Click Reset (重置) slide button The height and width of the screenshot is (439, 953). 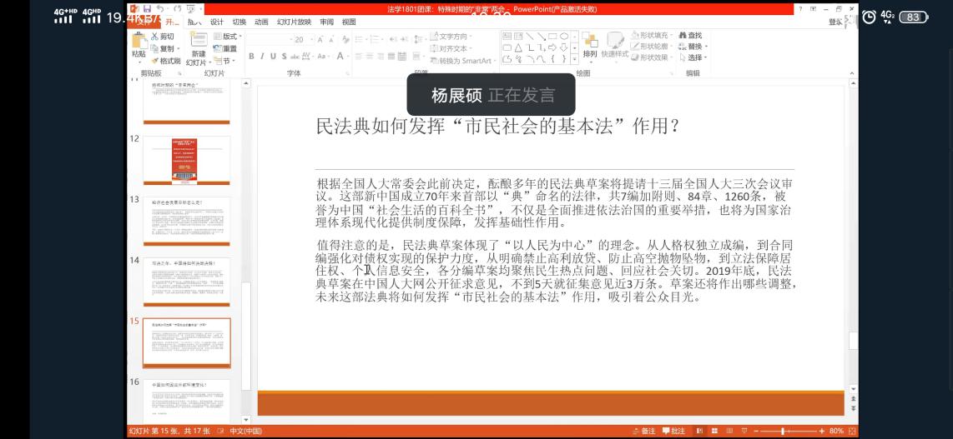225,48
